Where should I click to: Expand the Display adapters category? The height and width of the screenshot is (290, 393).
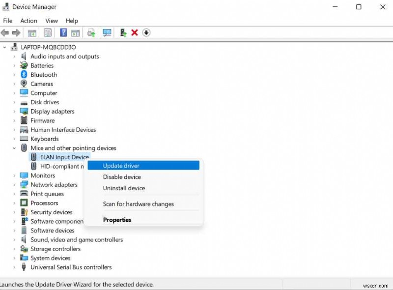[x=14, y=111]
